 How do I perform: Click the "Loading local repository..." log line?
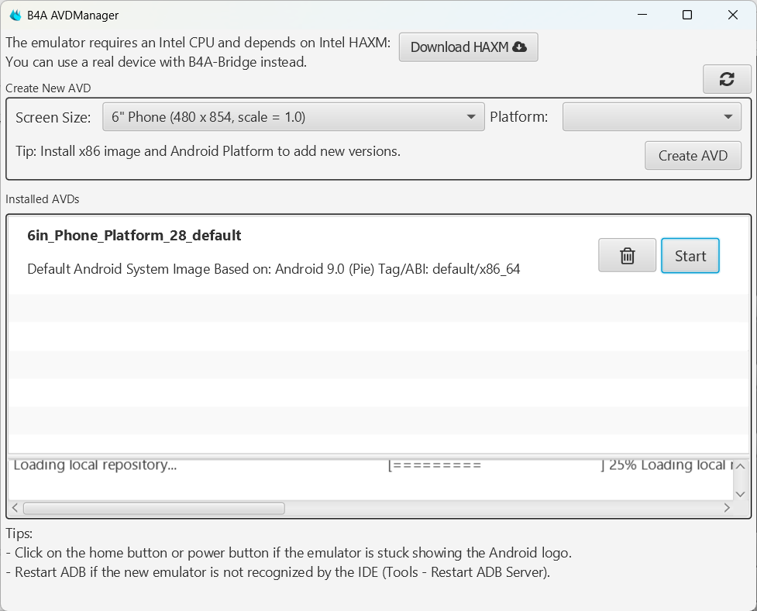coord(95,465)
